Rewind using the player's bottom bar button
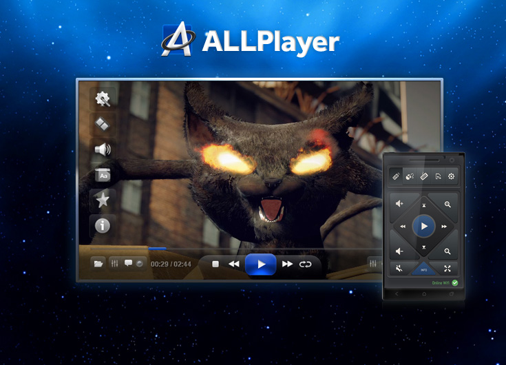This screenshot has width=506, height=365. pyautogui.click(x=234, y=264)
